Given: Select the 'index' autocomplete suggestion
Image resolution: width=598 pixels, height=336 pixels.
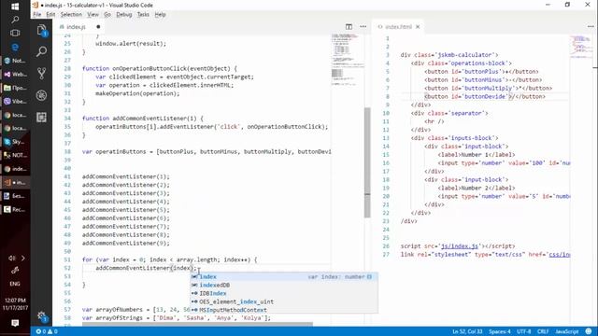Looking at the screenshot, I should pyautogui.click(x=284, y=276).
